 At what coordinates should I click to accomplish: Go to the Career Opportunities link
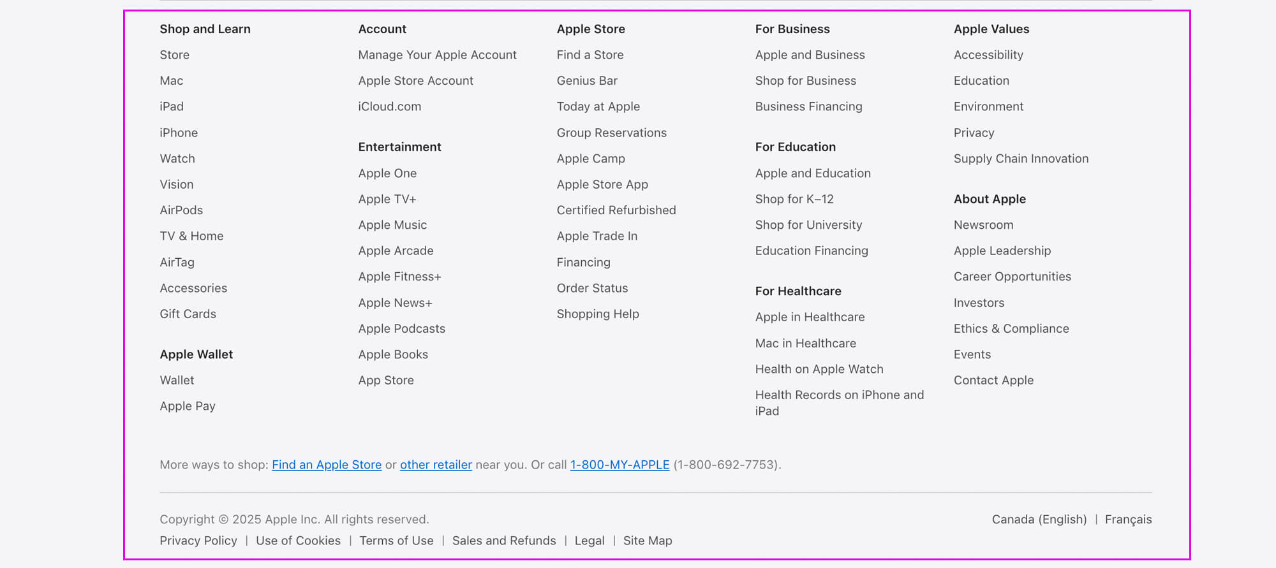pyautogui.click(x=1012, y=277)
